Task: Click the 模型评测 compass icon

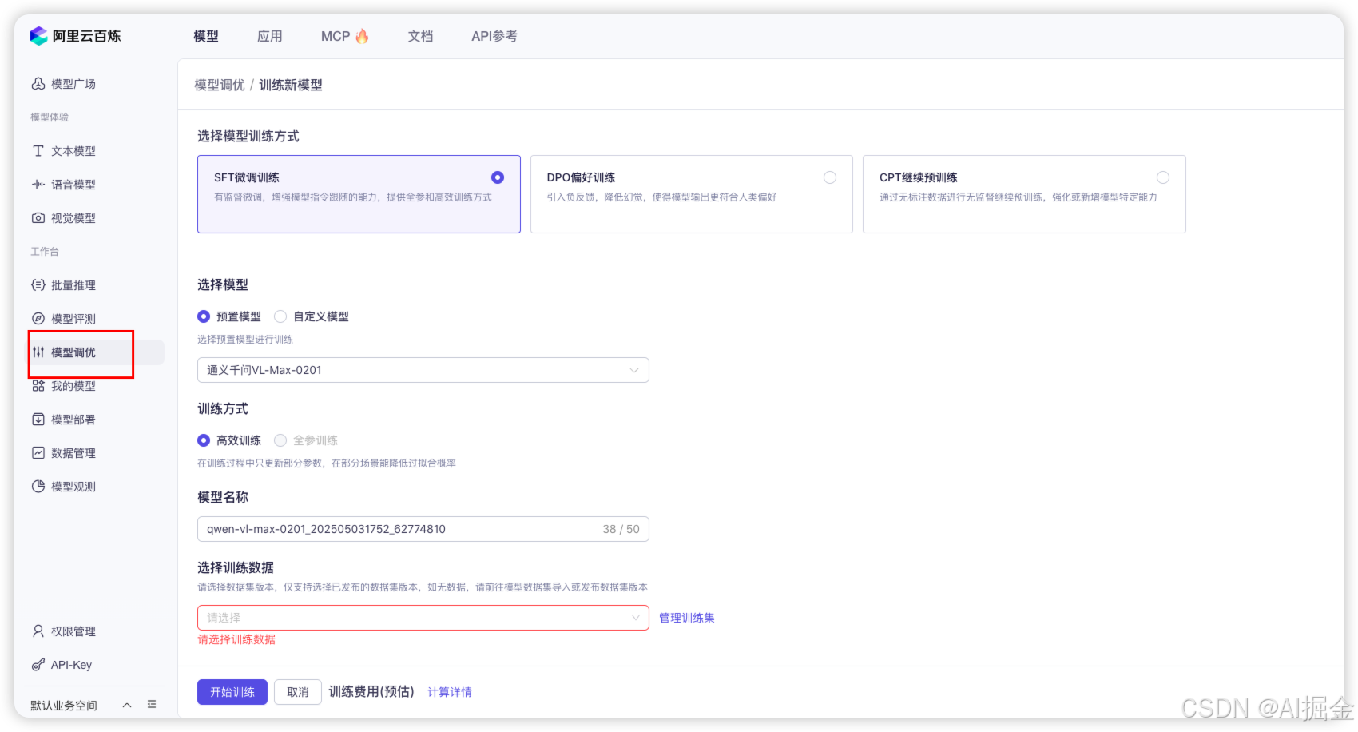Action: click(x=38, y=319)
